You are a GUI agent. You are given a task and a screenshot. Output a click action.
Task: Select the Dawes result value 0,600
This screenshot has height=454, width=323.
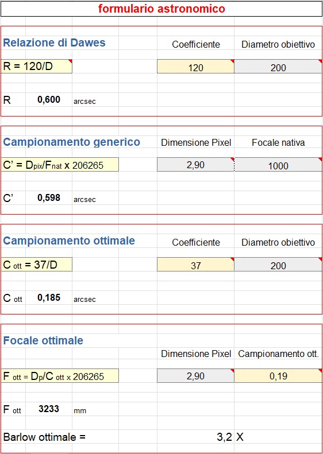49,100
